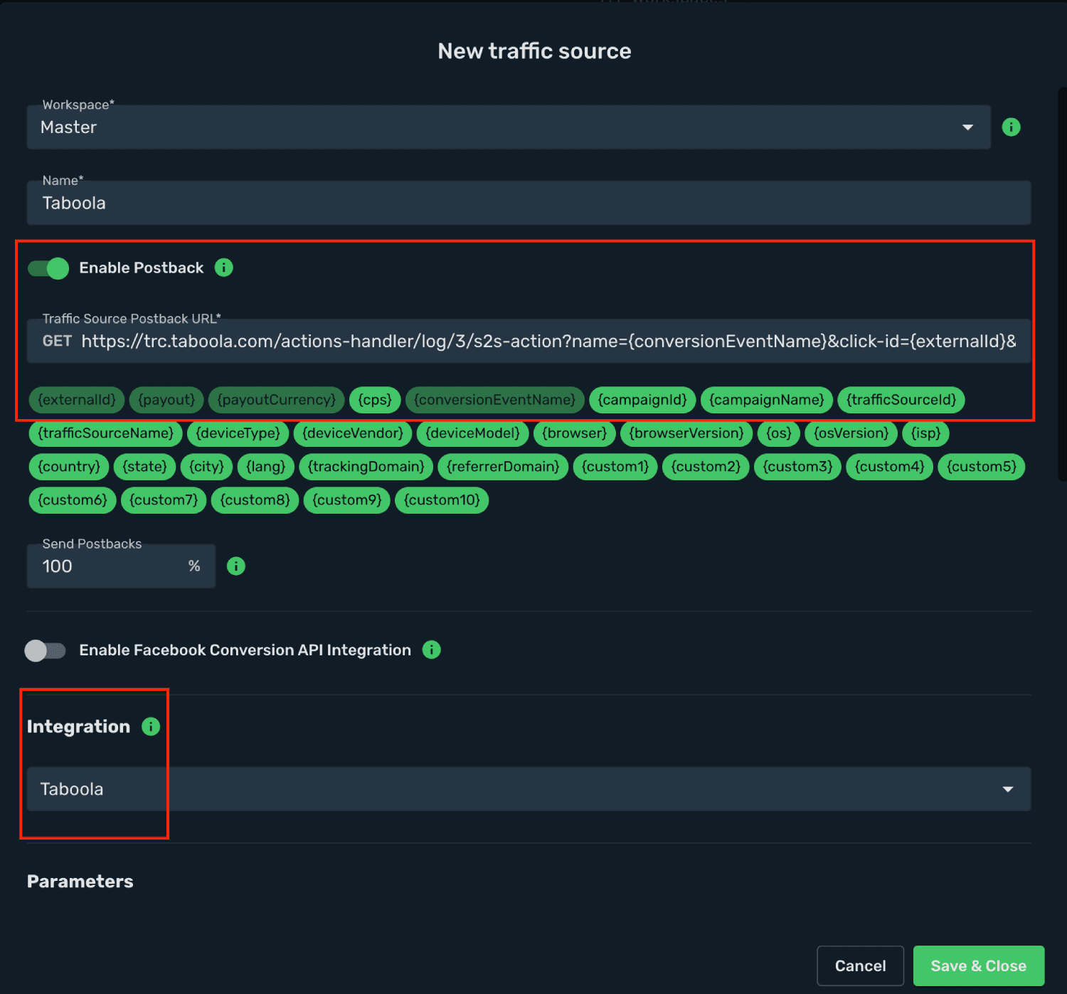Show the Integration info tooltip
Image resolution: width=1067 pixels, height=994 pixels.
pyautogui.click(x=151, y=726)
